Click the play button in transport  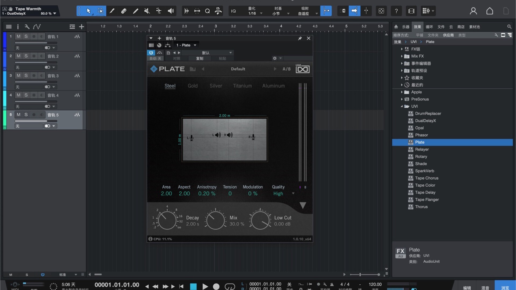(205, 286)
